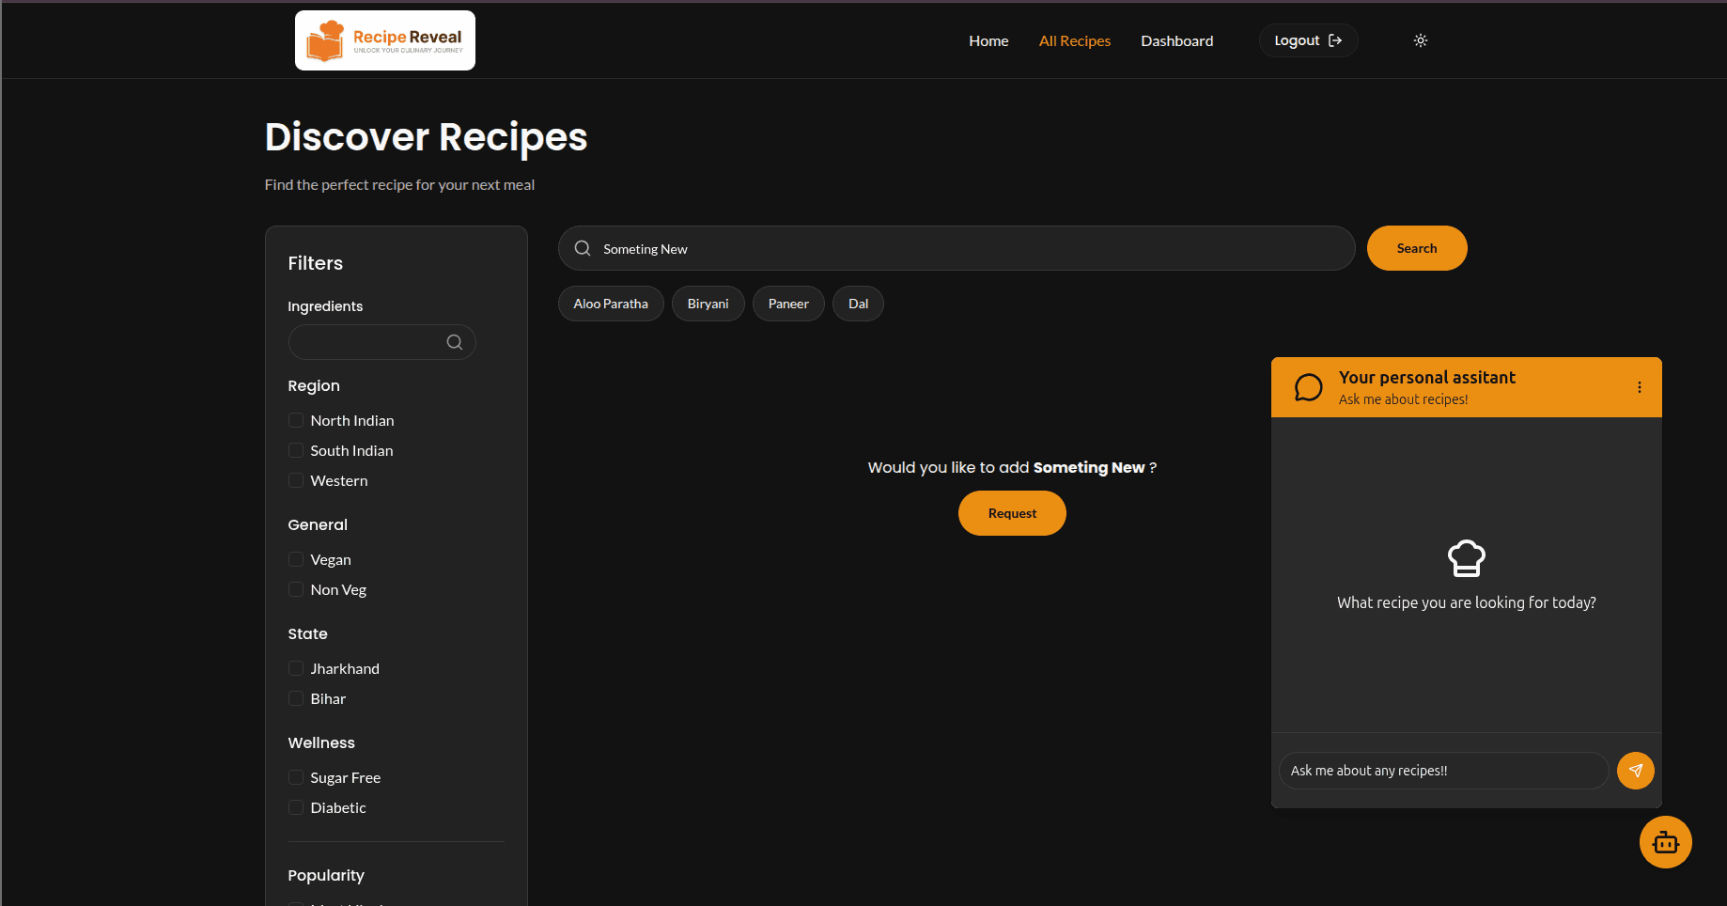Enable the Vegan filter checkbox
1727x906 pixels.
pyautogui.click(x=296, y=559)
